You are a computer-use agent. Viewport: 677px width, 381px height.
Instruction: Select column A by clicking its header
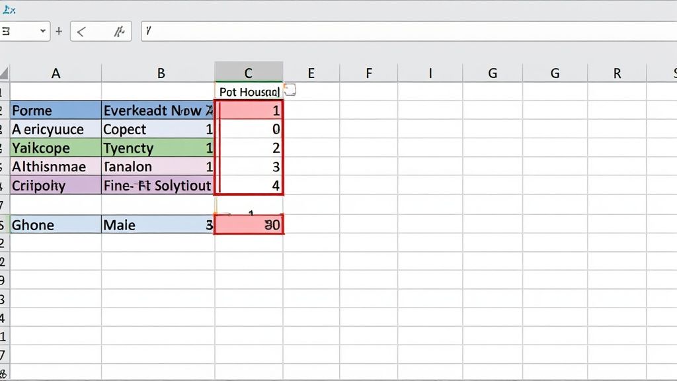pos(56,72)
